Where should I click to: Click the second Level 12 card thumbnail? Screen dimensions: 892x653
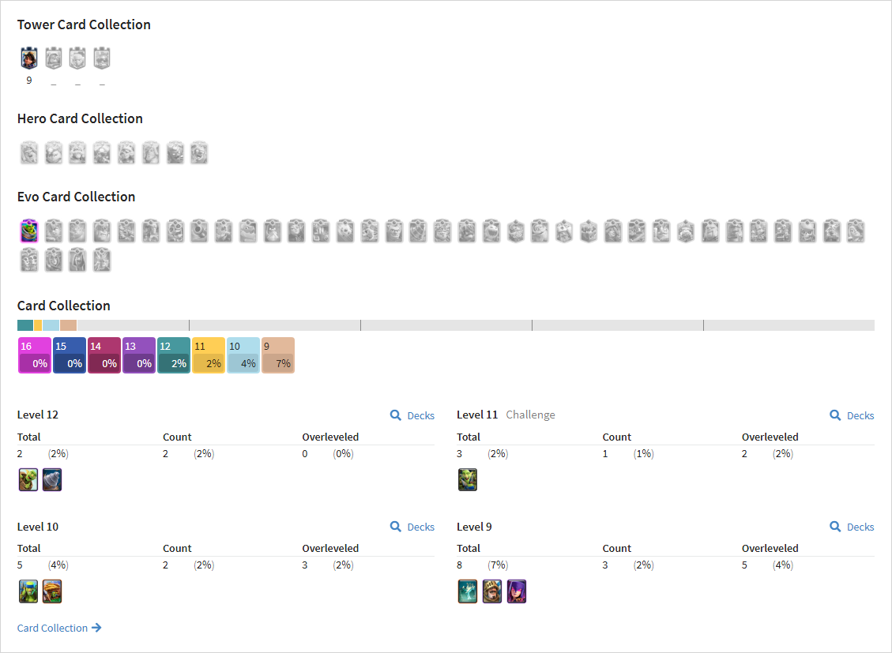(52, 479)
